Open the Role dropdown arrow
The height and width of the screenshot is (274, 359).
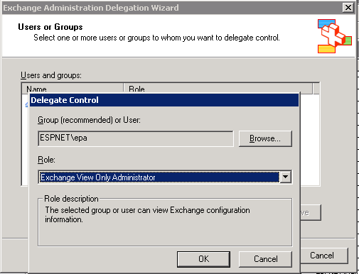point(286,177)
